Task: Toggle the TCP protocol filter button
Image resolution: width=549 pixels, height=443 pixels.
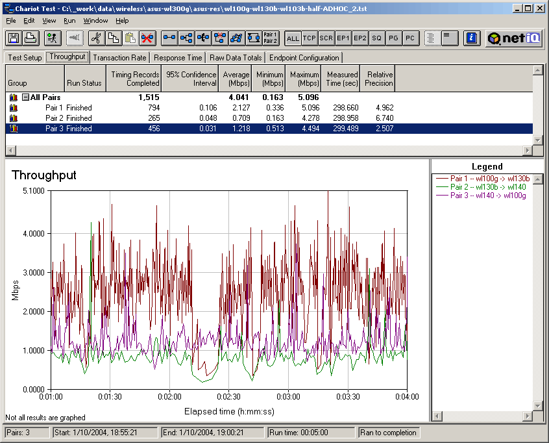Action: tap(309, 38)
